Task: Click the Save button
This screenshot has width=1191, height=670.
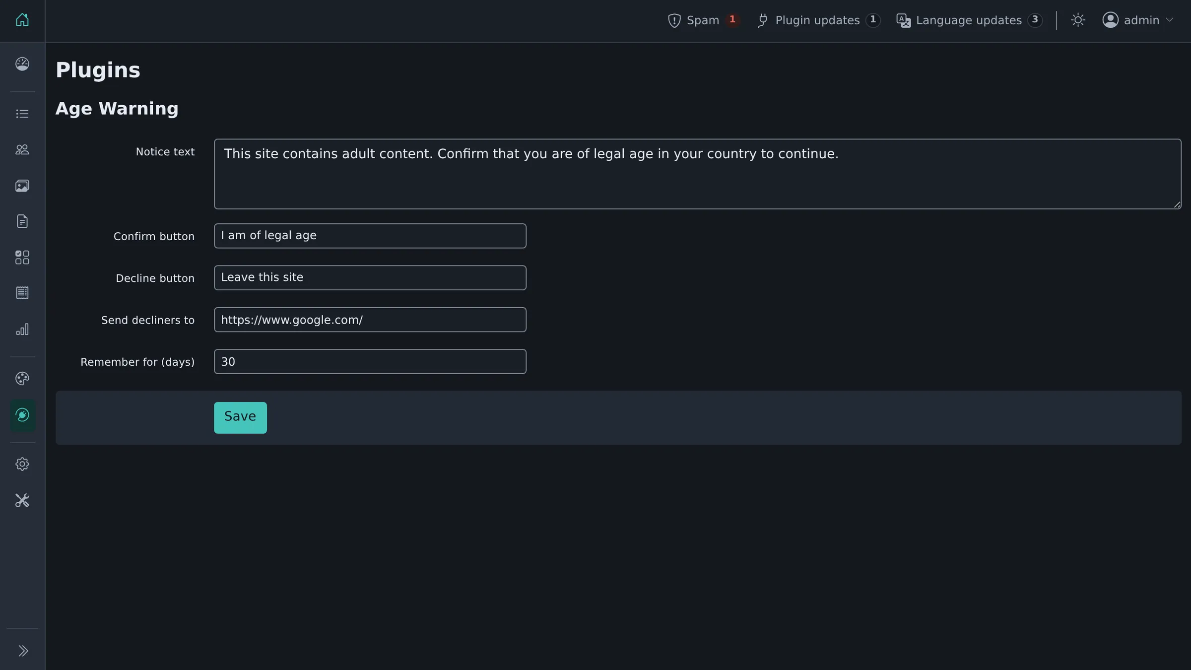Action: [x=240, y=417]
